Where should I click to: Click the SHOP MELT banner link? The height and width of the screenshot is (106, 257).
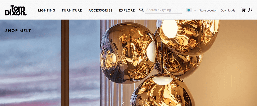pyautogui.click(x=18, y=31)
